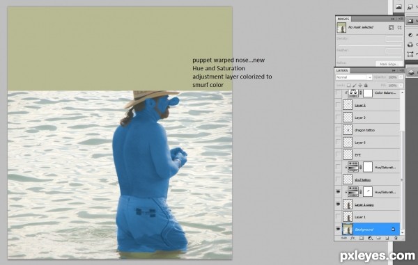
Task: Click the Feather slider in Masks panel
Action: click(371, 56)
